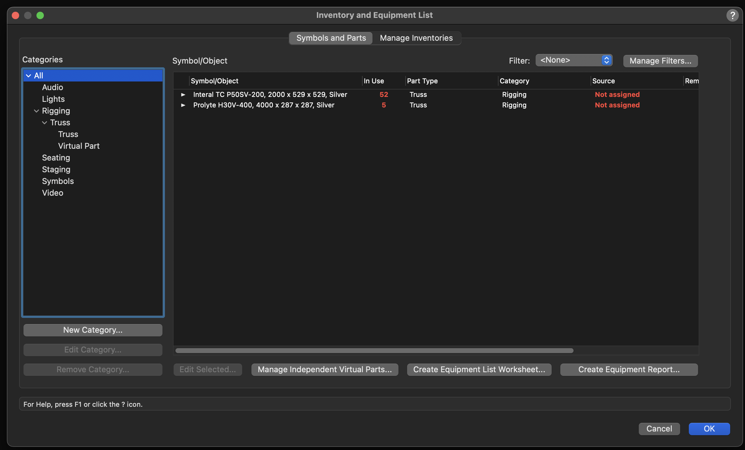Collapse the All category chevron

coord(28,76)
